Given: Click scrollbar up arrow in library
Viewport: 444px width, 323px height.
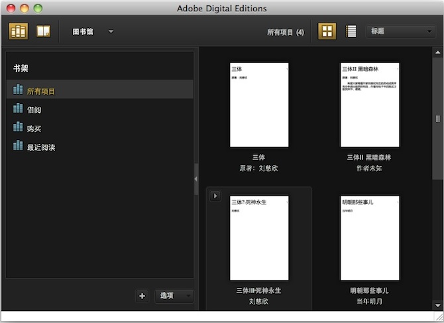Looking at the screenshot, I should [x=438, y=52].
